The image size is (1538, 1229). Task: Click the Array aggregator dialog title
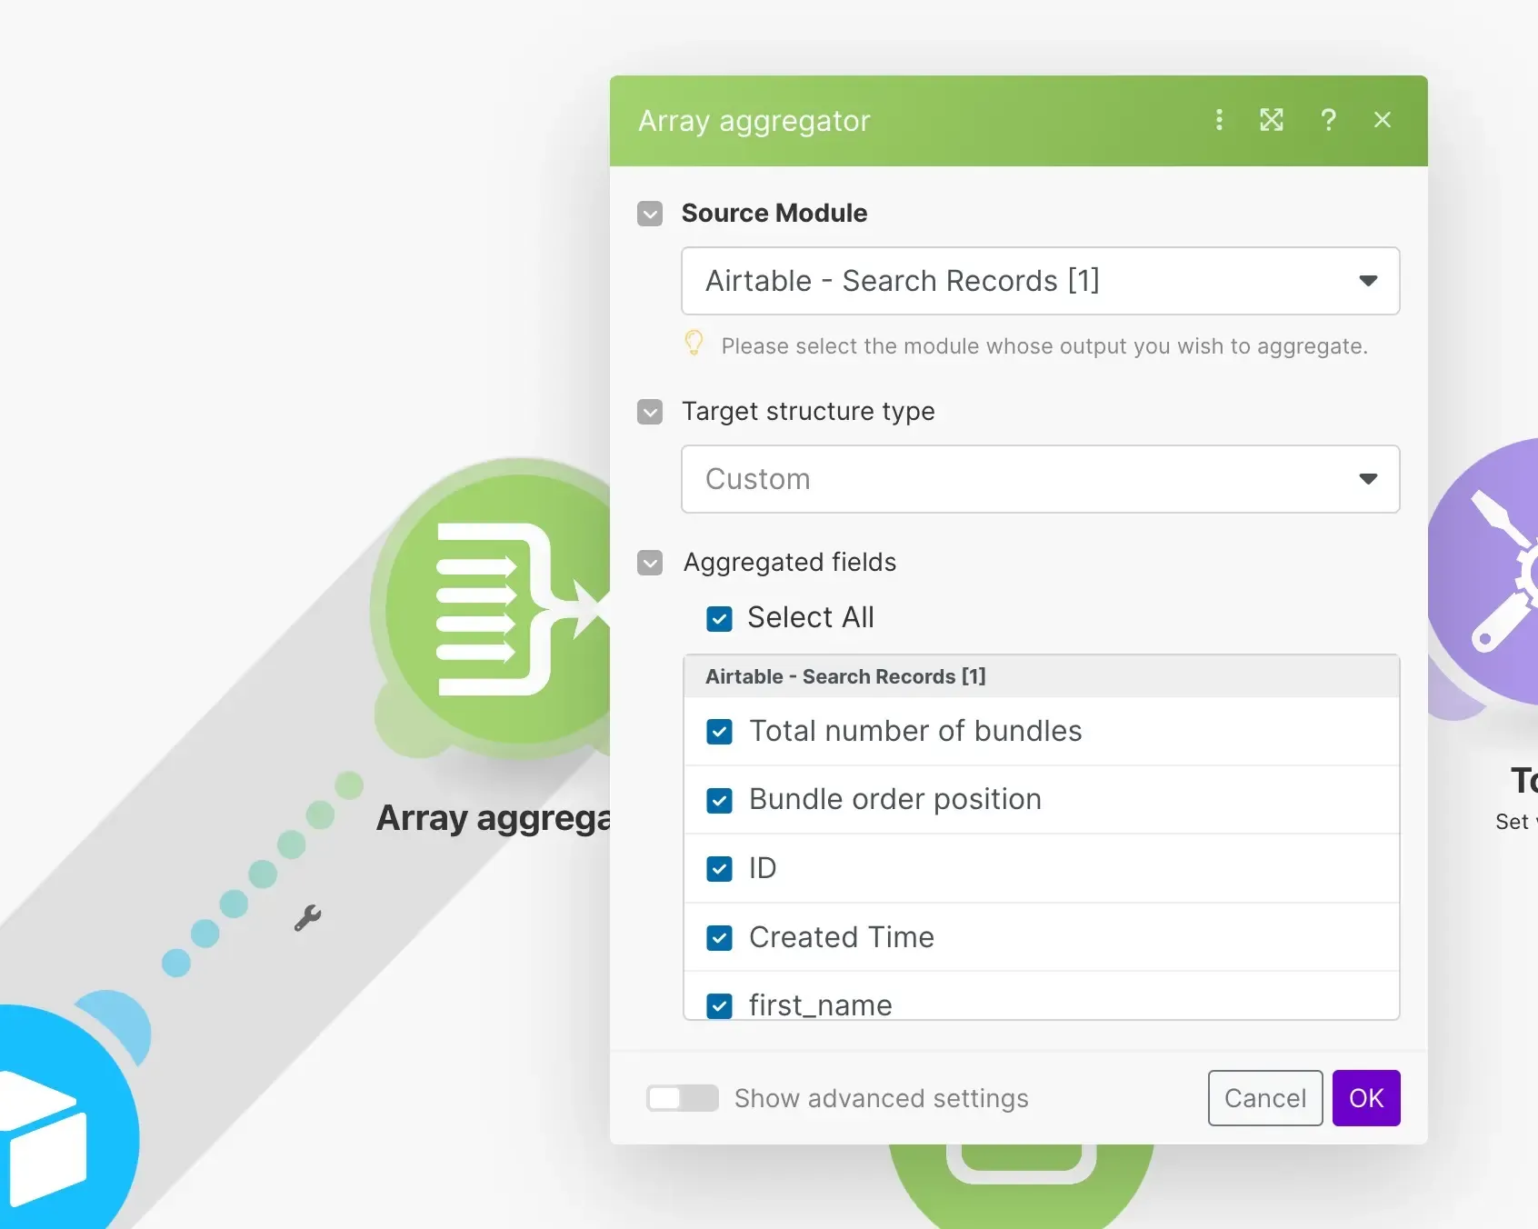click(754, 121)
